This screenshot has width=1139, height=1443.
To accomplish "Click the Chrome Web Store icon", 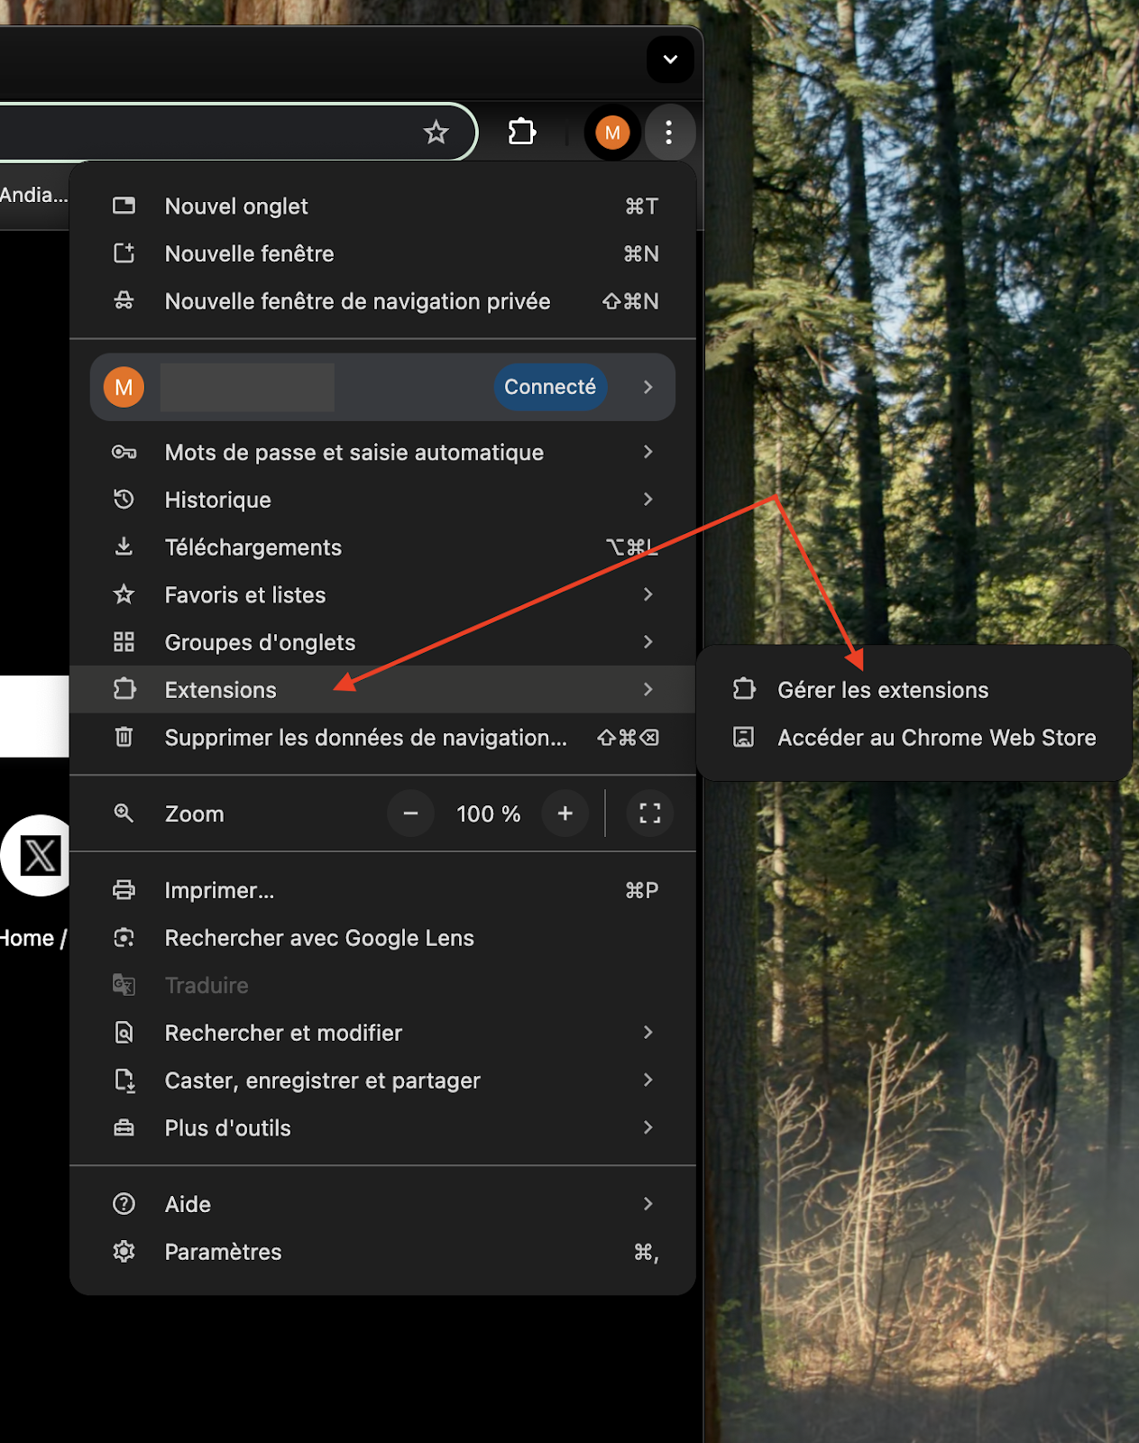I will 743,738.
